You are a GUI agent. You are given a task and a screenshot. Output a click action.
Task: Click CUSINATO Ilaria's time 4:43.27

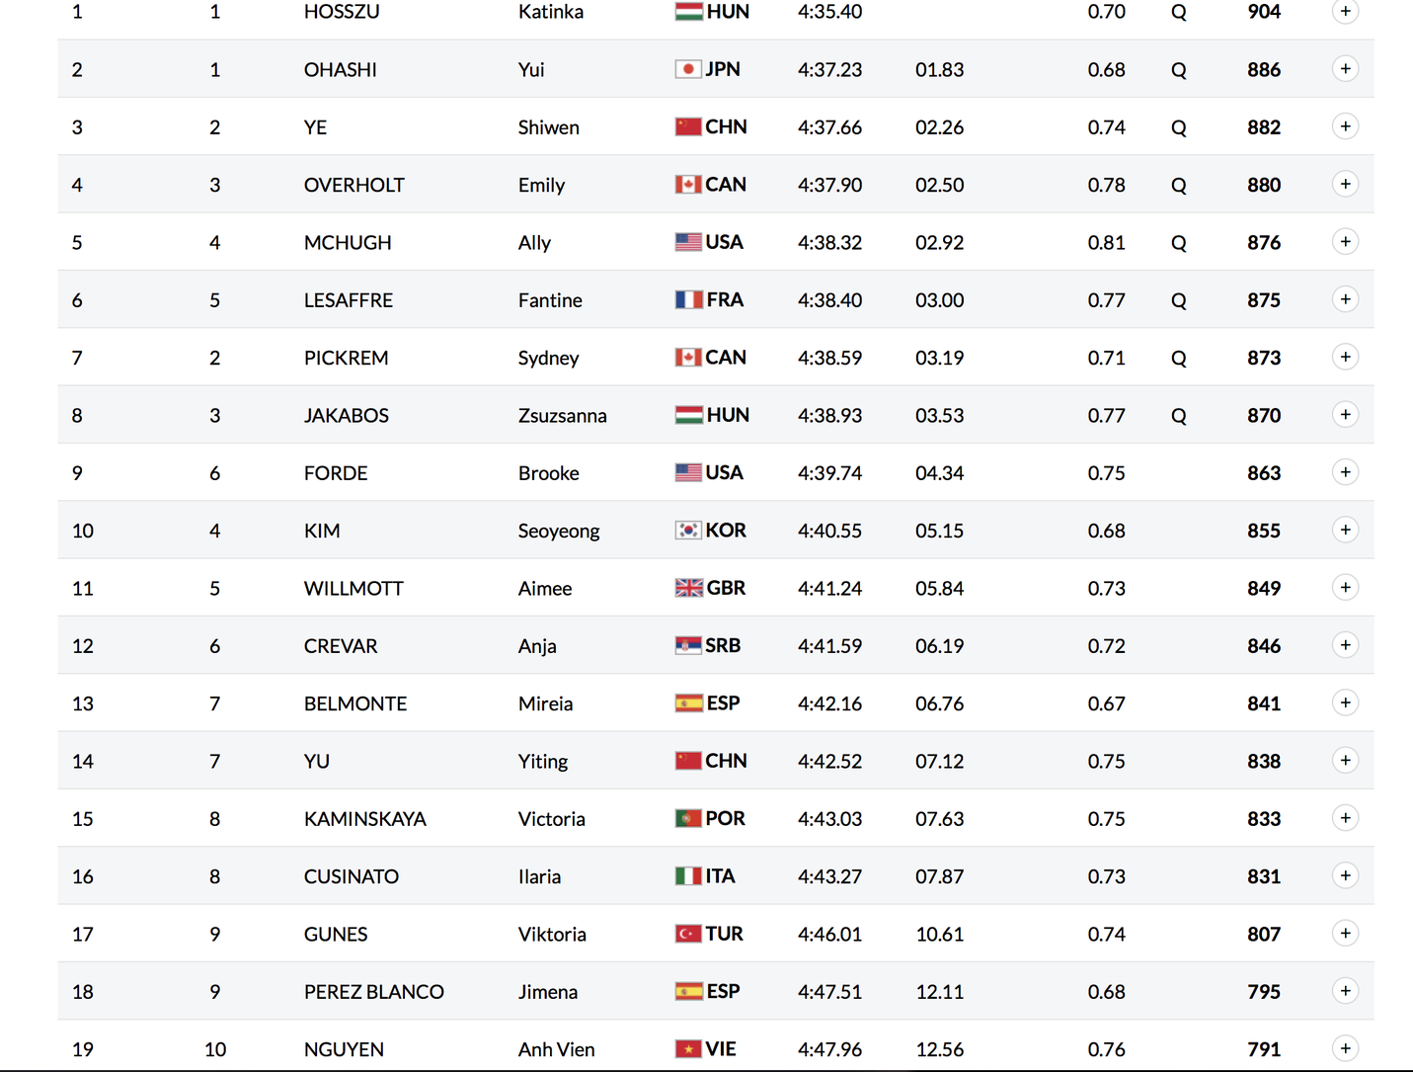(829, 876)
